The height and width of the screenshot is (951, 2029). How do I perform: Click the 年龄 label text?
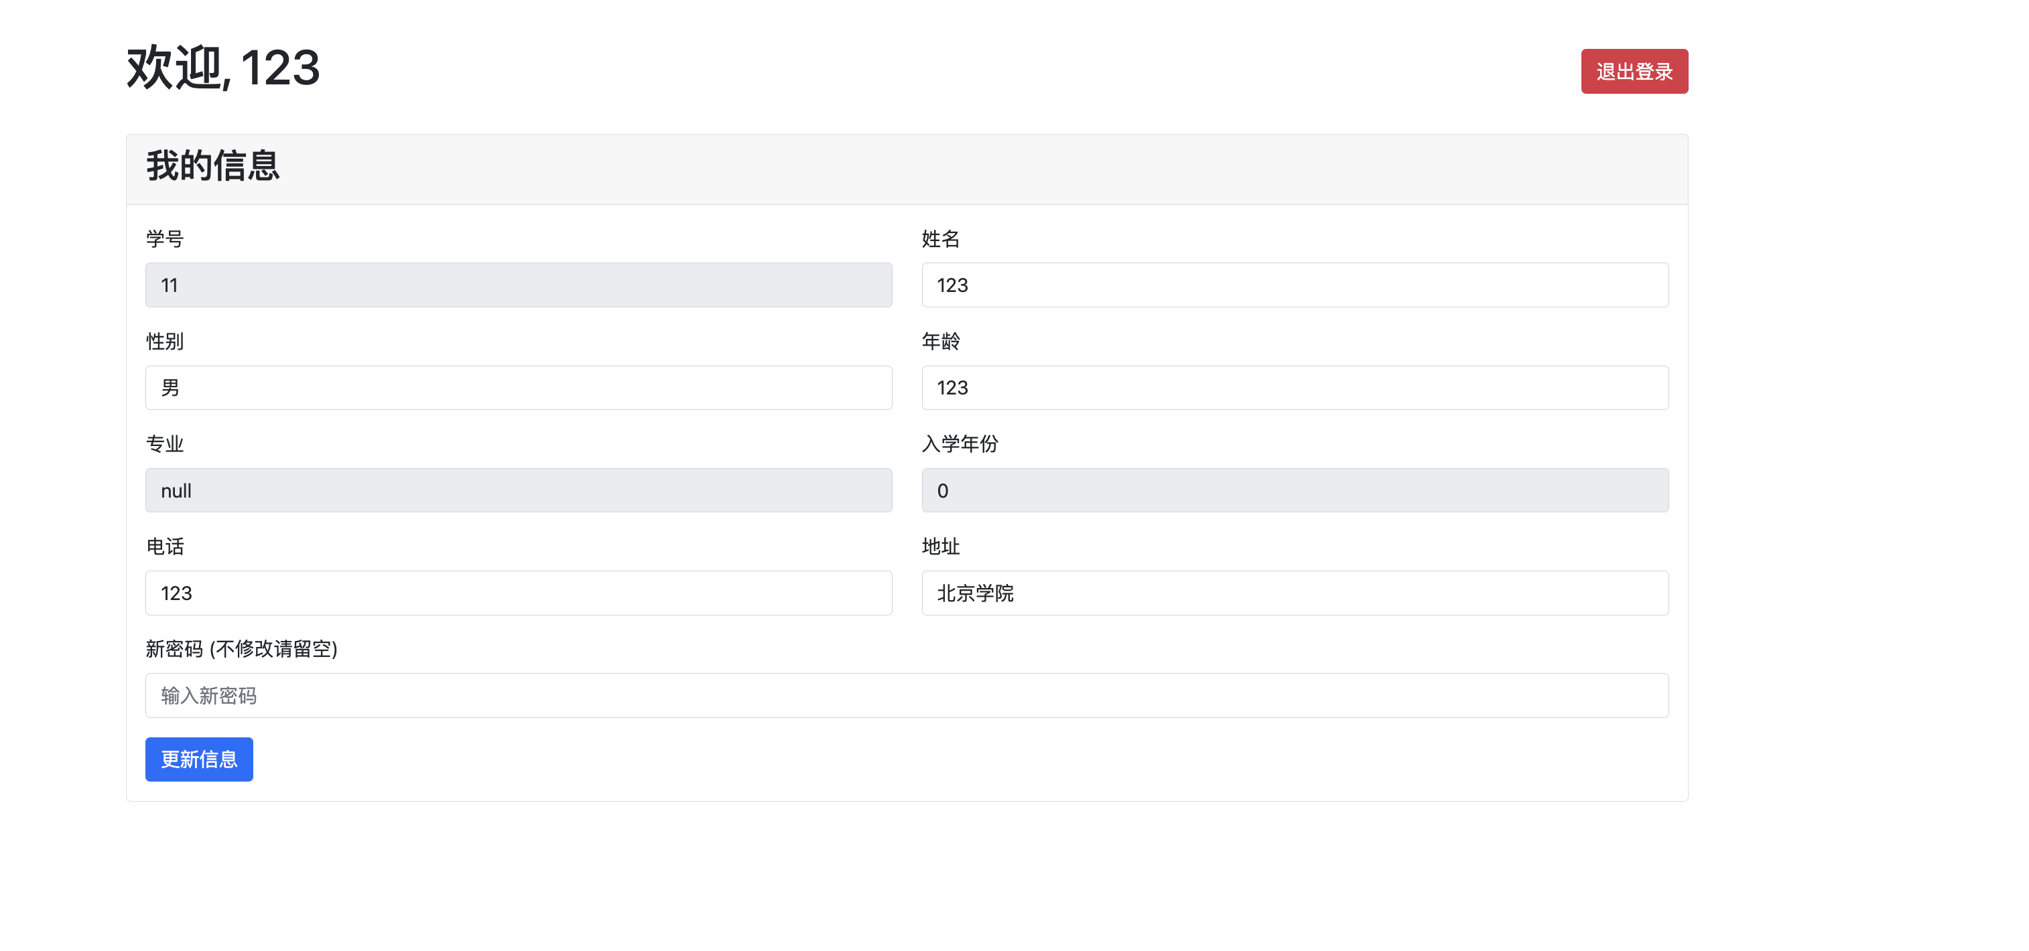pos(941,341)
